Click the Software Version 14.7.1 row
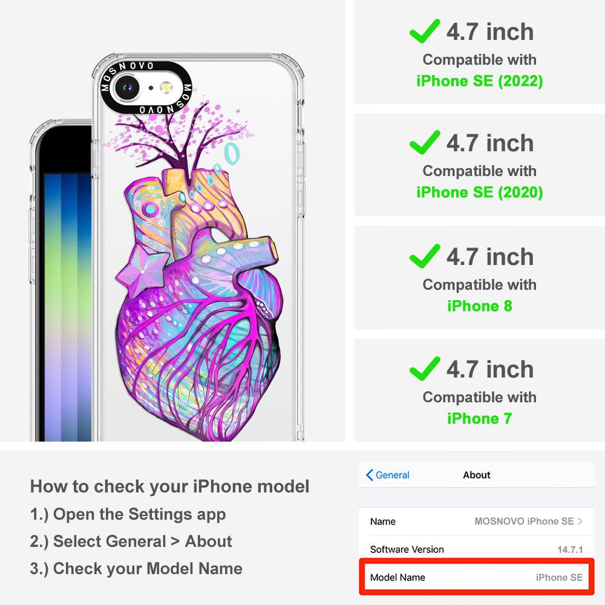 (x=477, y=549)
